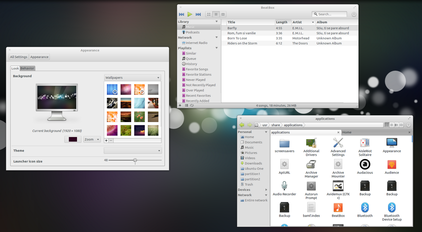Click the play button in BeatBox

tap(190, 14)
